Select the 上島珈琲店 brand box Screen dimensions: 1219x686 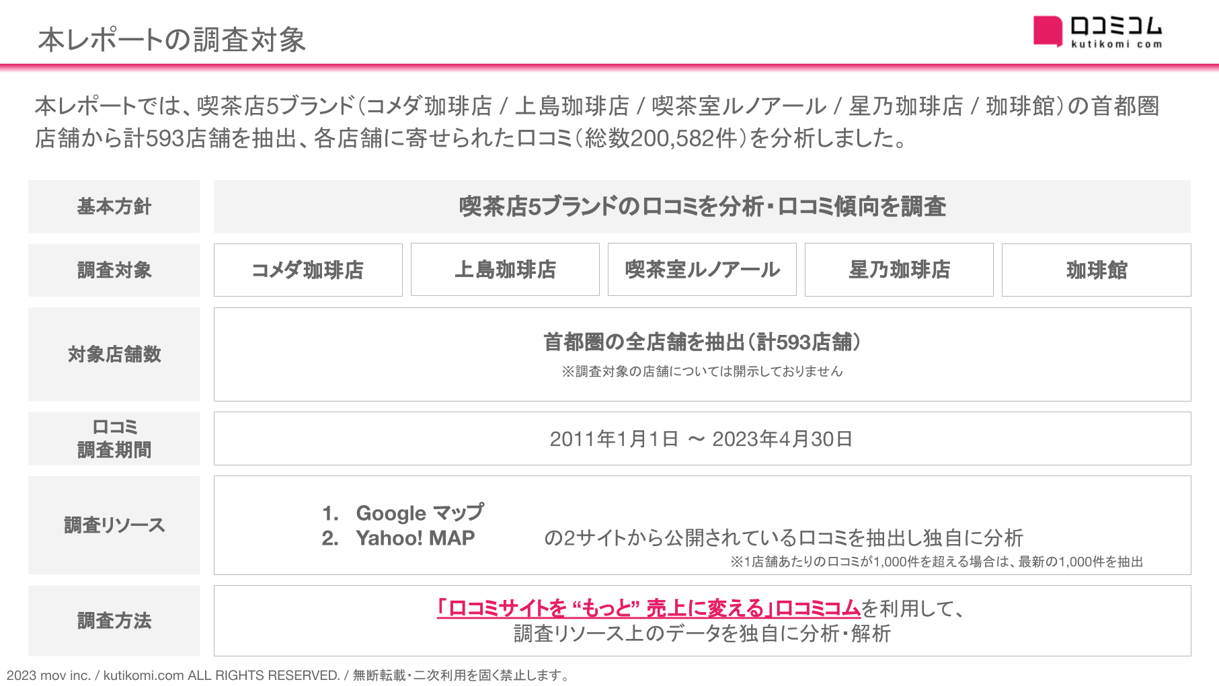[x=505, y=270]
